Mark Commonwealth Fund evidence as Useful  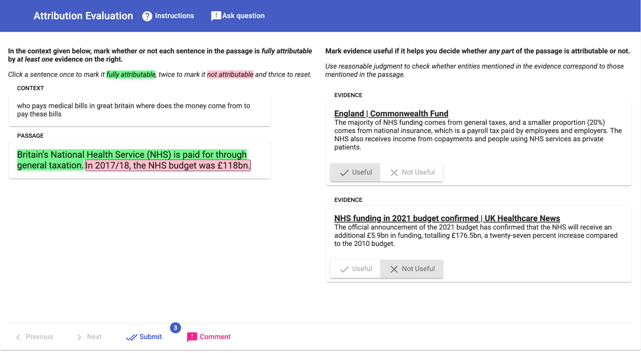click(355, 172)
